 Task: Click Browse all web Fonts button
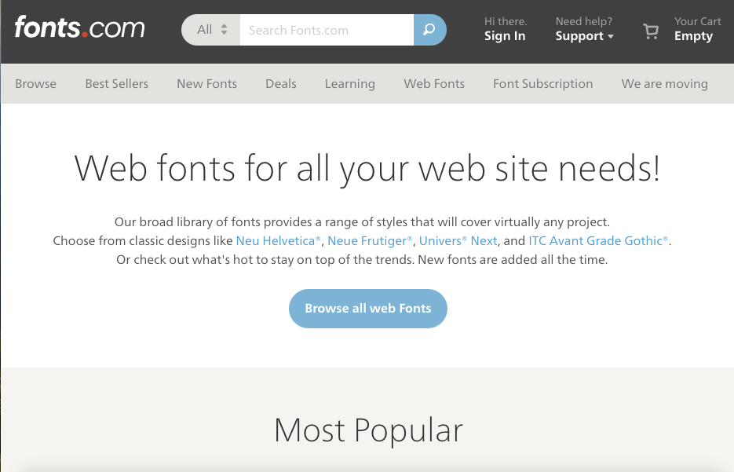[x=368, y=309]
